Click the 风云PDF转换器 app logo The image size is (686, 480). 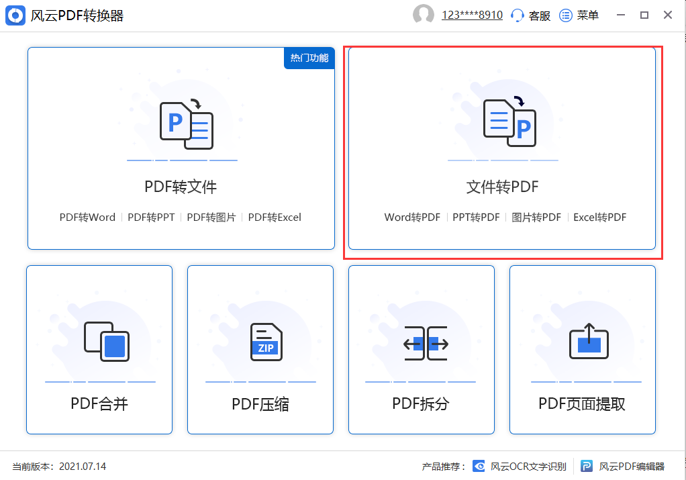point(15,15)
